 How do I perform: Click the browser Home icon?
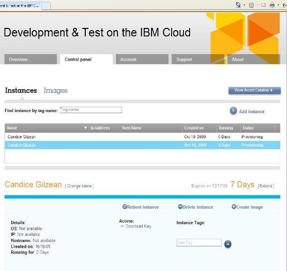238,5
